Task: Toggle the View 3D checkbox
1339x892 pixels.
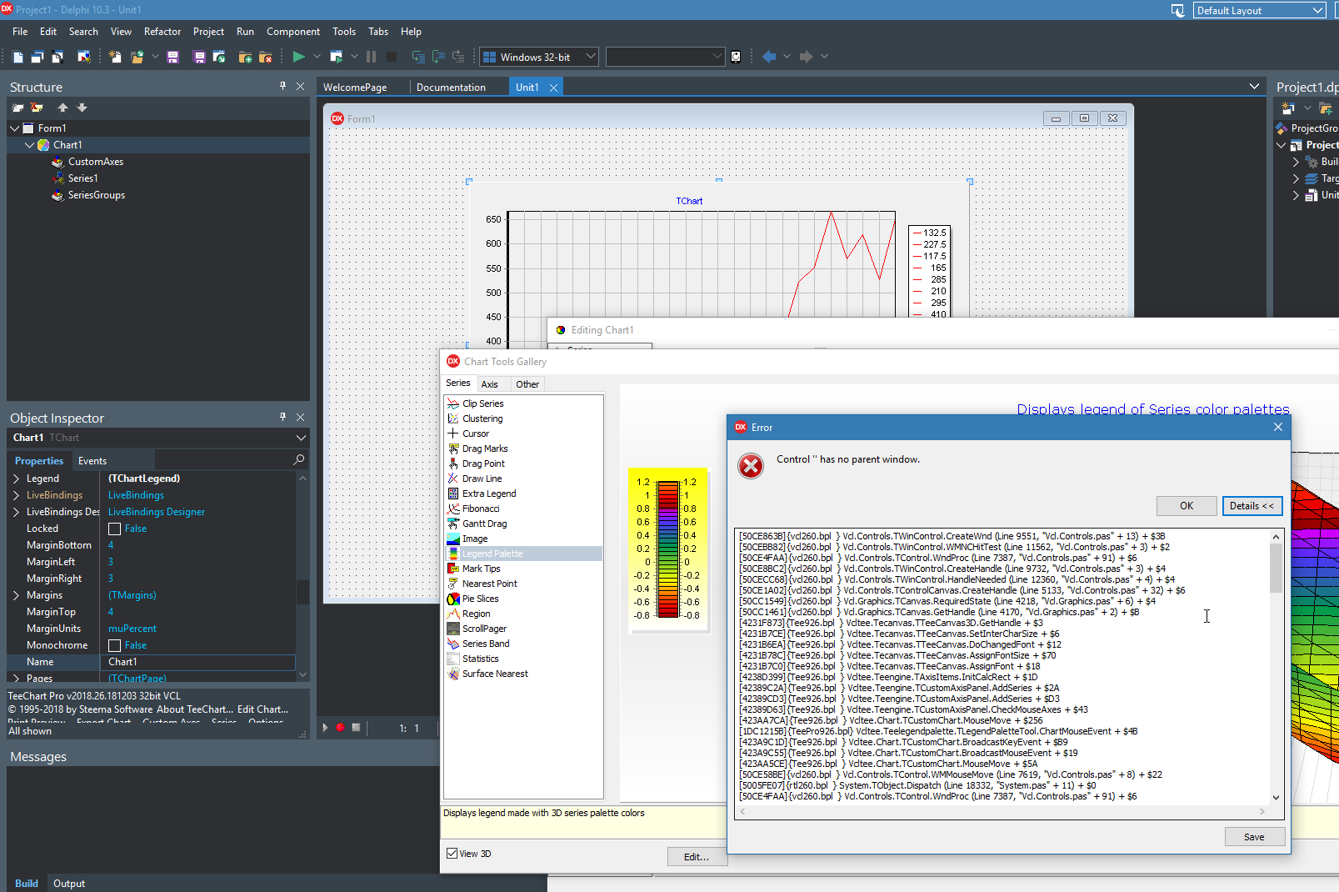Action: (452, 853)
